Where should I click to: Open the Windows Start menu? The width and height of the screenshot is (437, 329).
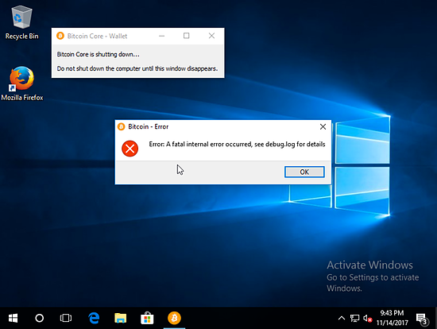point(13,318)
